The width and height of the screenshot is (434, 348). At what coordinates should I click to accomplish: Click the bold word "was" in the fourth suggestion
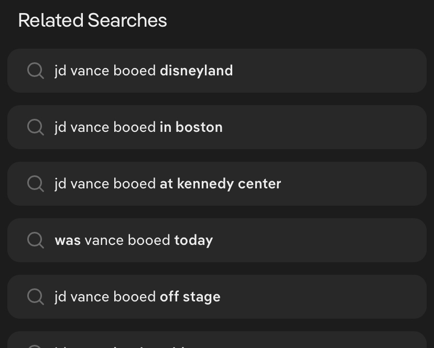point(68,240)
